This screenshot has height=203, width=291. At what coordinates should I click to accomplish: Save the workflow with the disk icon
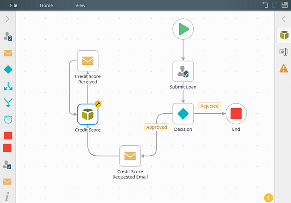pos(284,5)
